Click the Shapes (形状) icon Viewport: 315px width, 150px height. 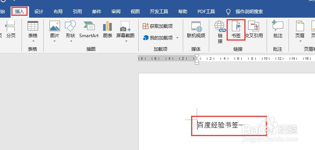click(70, 26)
